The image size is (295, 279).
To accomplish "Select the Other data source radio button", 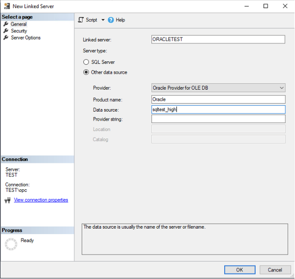I will coord(86,72).
